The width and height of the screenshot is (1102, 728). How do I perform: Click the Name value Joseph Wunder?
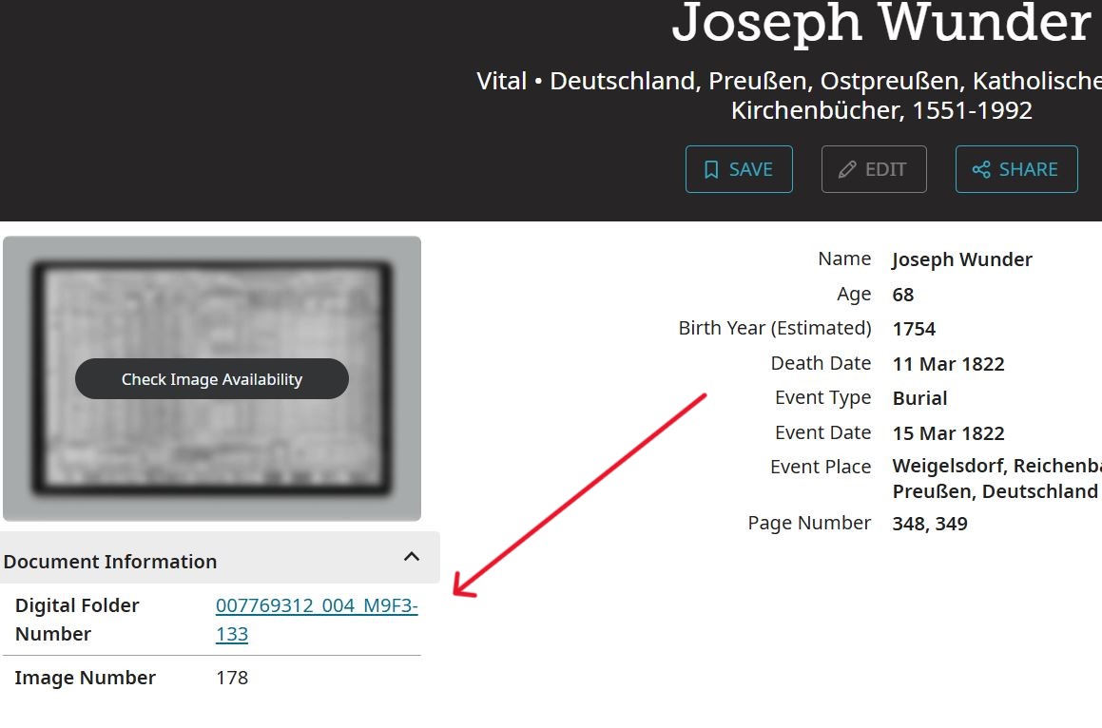tap(962, 259)
